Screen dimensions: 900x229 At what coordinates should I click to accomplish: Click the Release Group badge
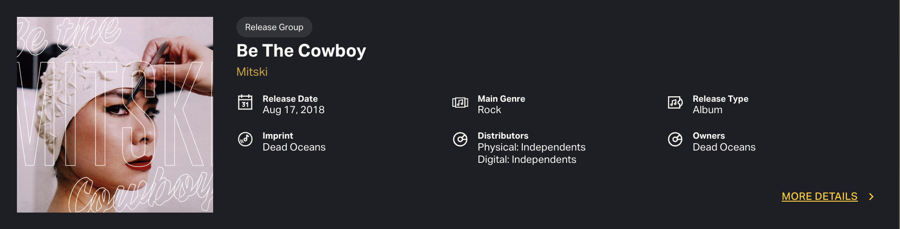274,27
